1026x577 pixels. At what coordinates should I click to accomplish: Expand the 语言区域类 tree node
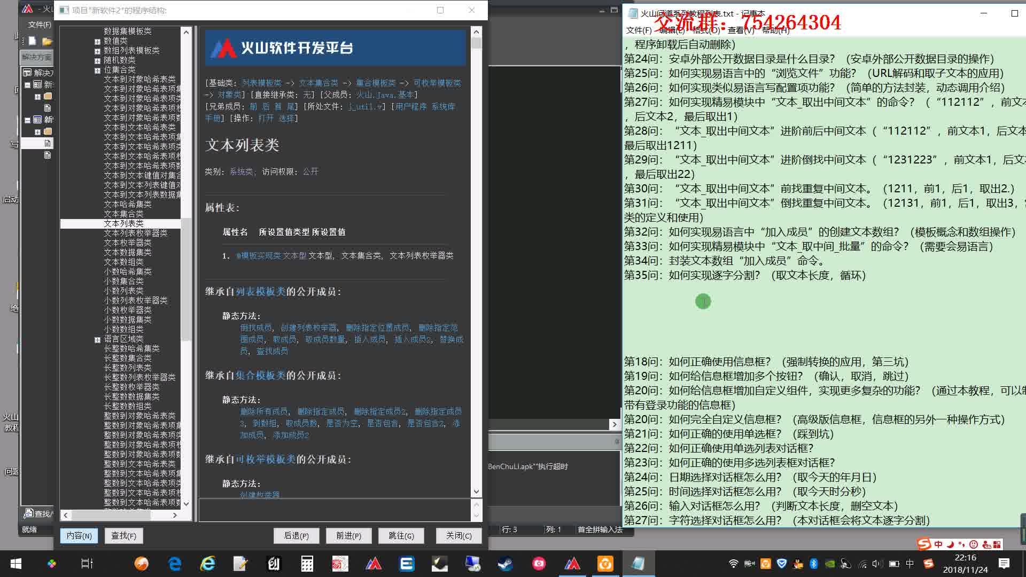[x=97, y=339]
